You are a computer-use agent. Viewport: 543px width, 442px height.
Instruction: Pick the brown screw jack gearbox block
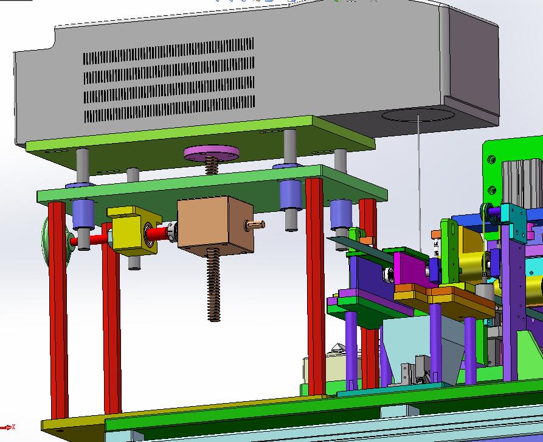[215, 226]
